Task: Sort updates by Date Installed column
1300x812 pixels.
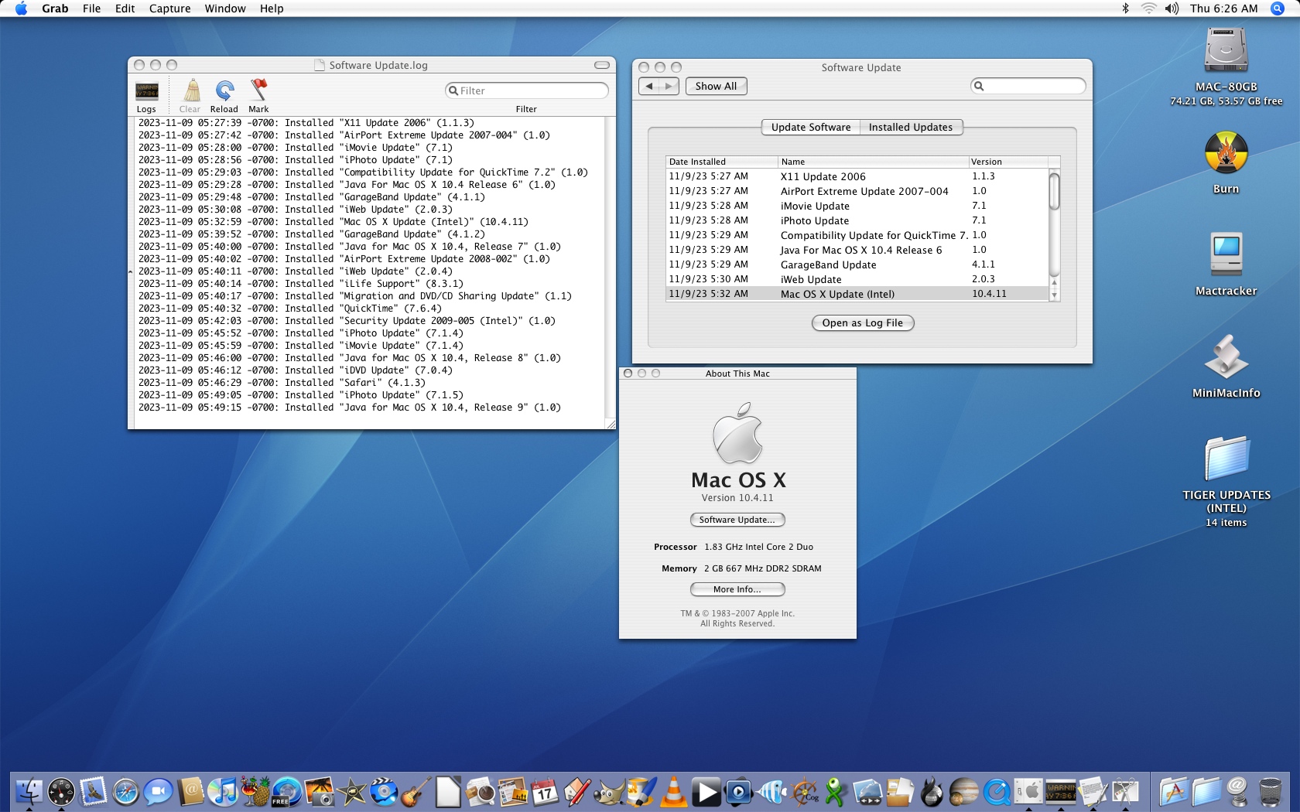Action: point(722,162)
